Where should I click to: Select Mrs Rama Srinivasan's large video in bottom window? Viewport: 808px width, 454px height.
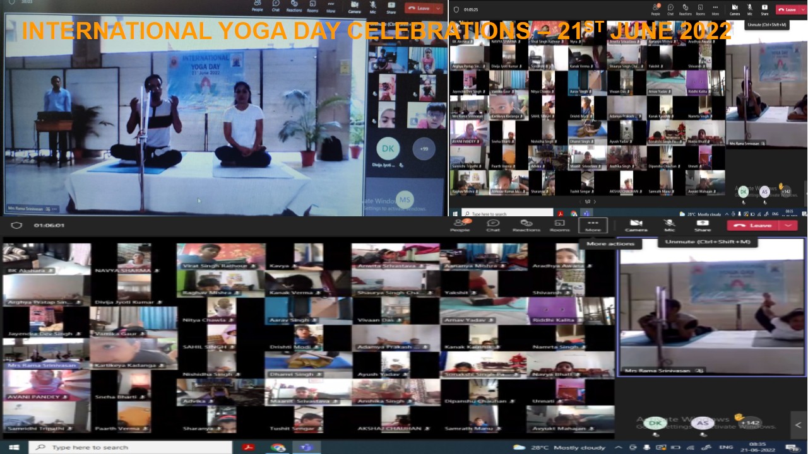711,307
